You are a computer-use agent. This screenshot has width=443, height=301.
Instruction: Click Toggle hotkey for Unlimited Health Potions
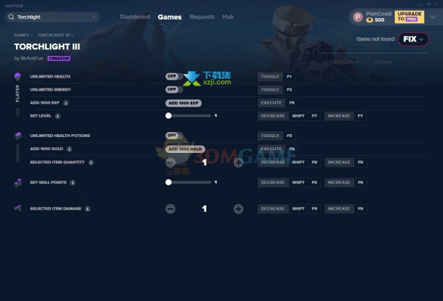click(270, 136)
